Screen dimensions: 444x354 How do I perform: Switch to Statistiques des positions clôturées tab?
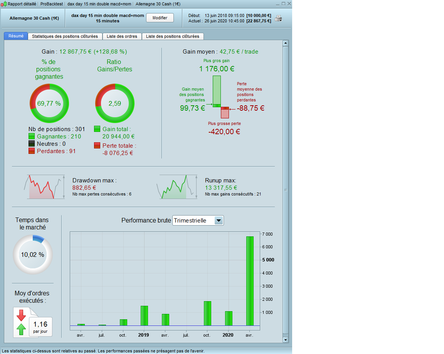[65, 36]
